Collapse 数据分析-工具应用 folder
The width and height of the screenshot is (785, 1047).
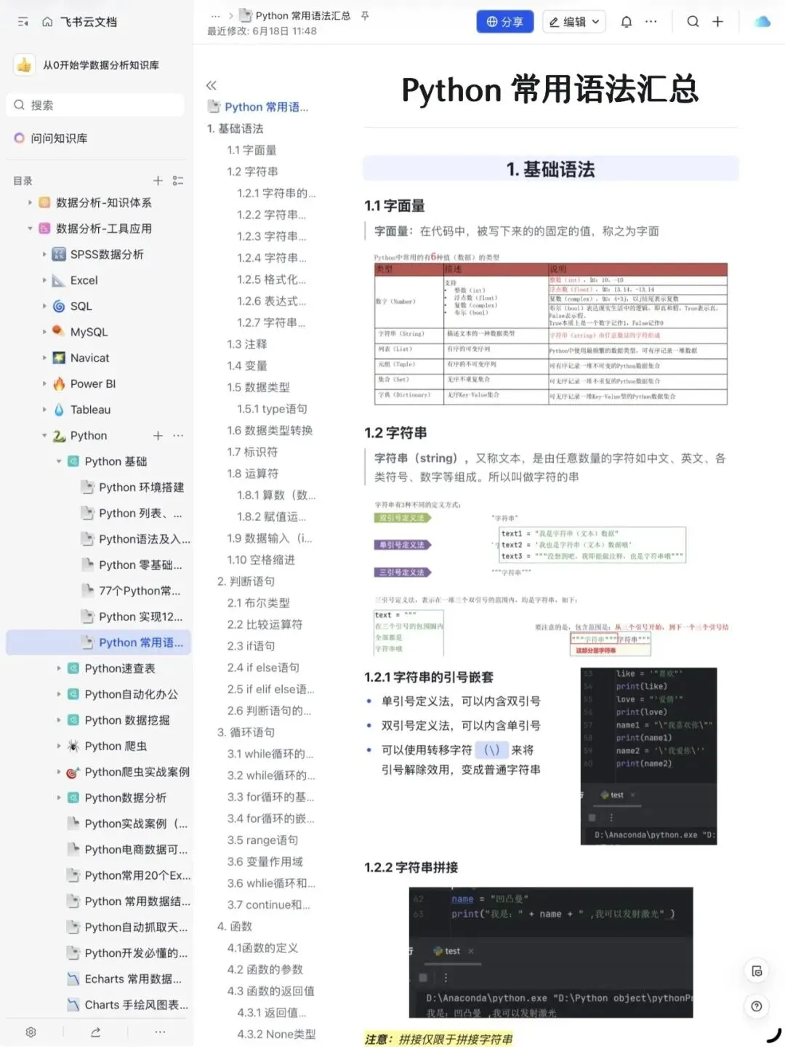point(30,228)
